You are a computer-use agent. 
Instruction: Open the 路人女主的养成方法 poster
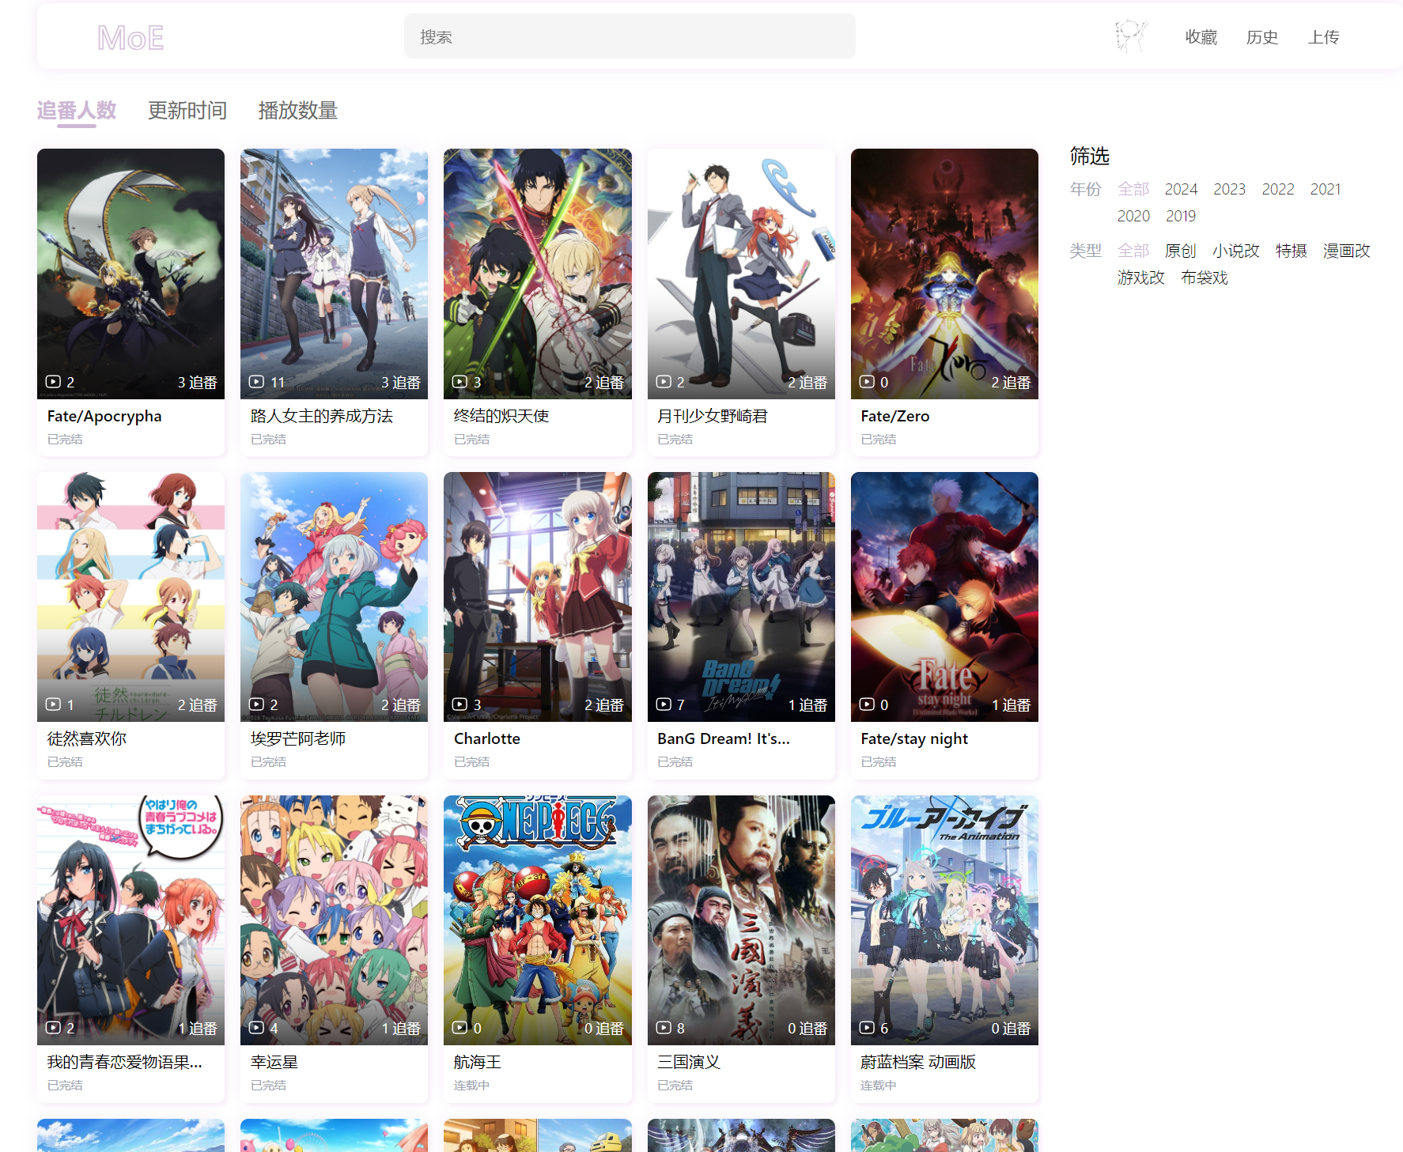click(x=334, y=274)
